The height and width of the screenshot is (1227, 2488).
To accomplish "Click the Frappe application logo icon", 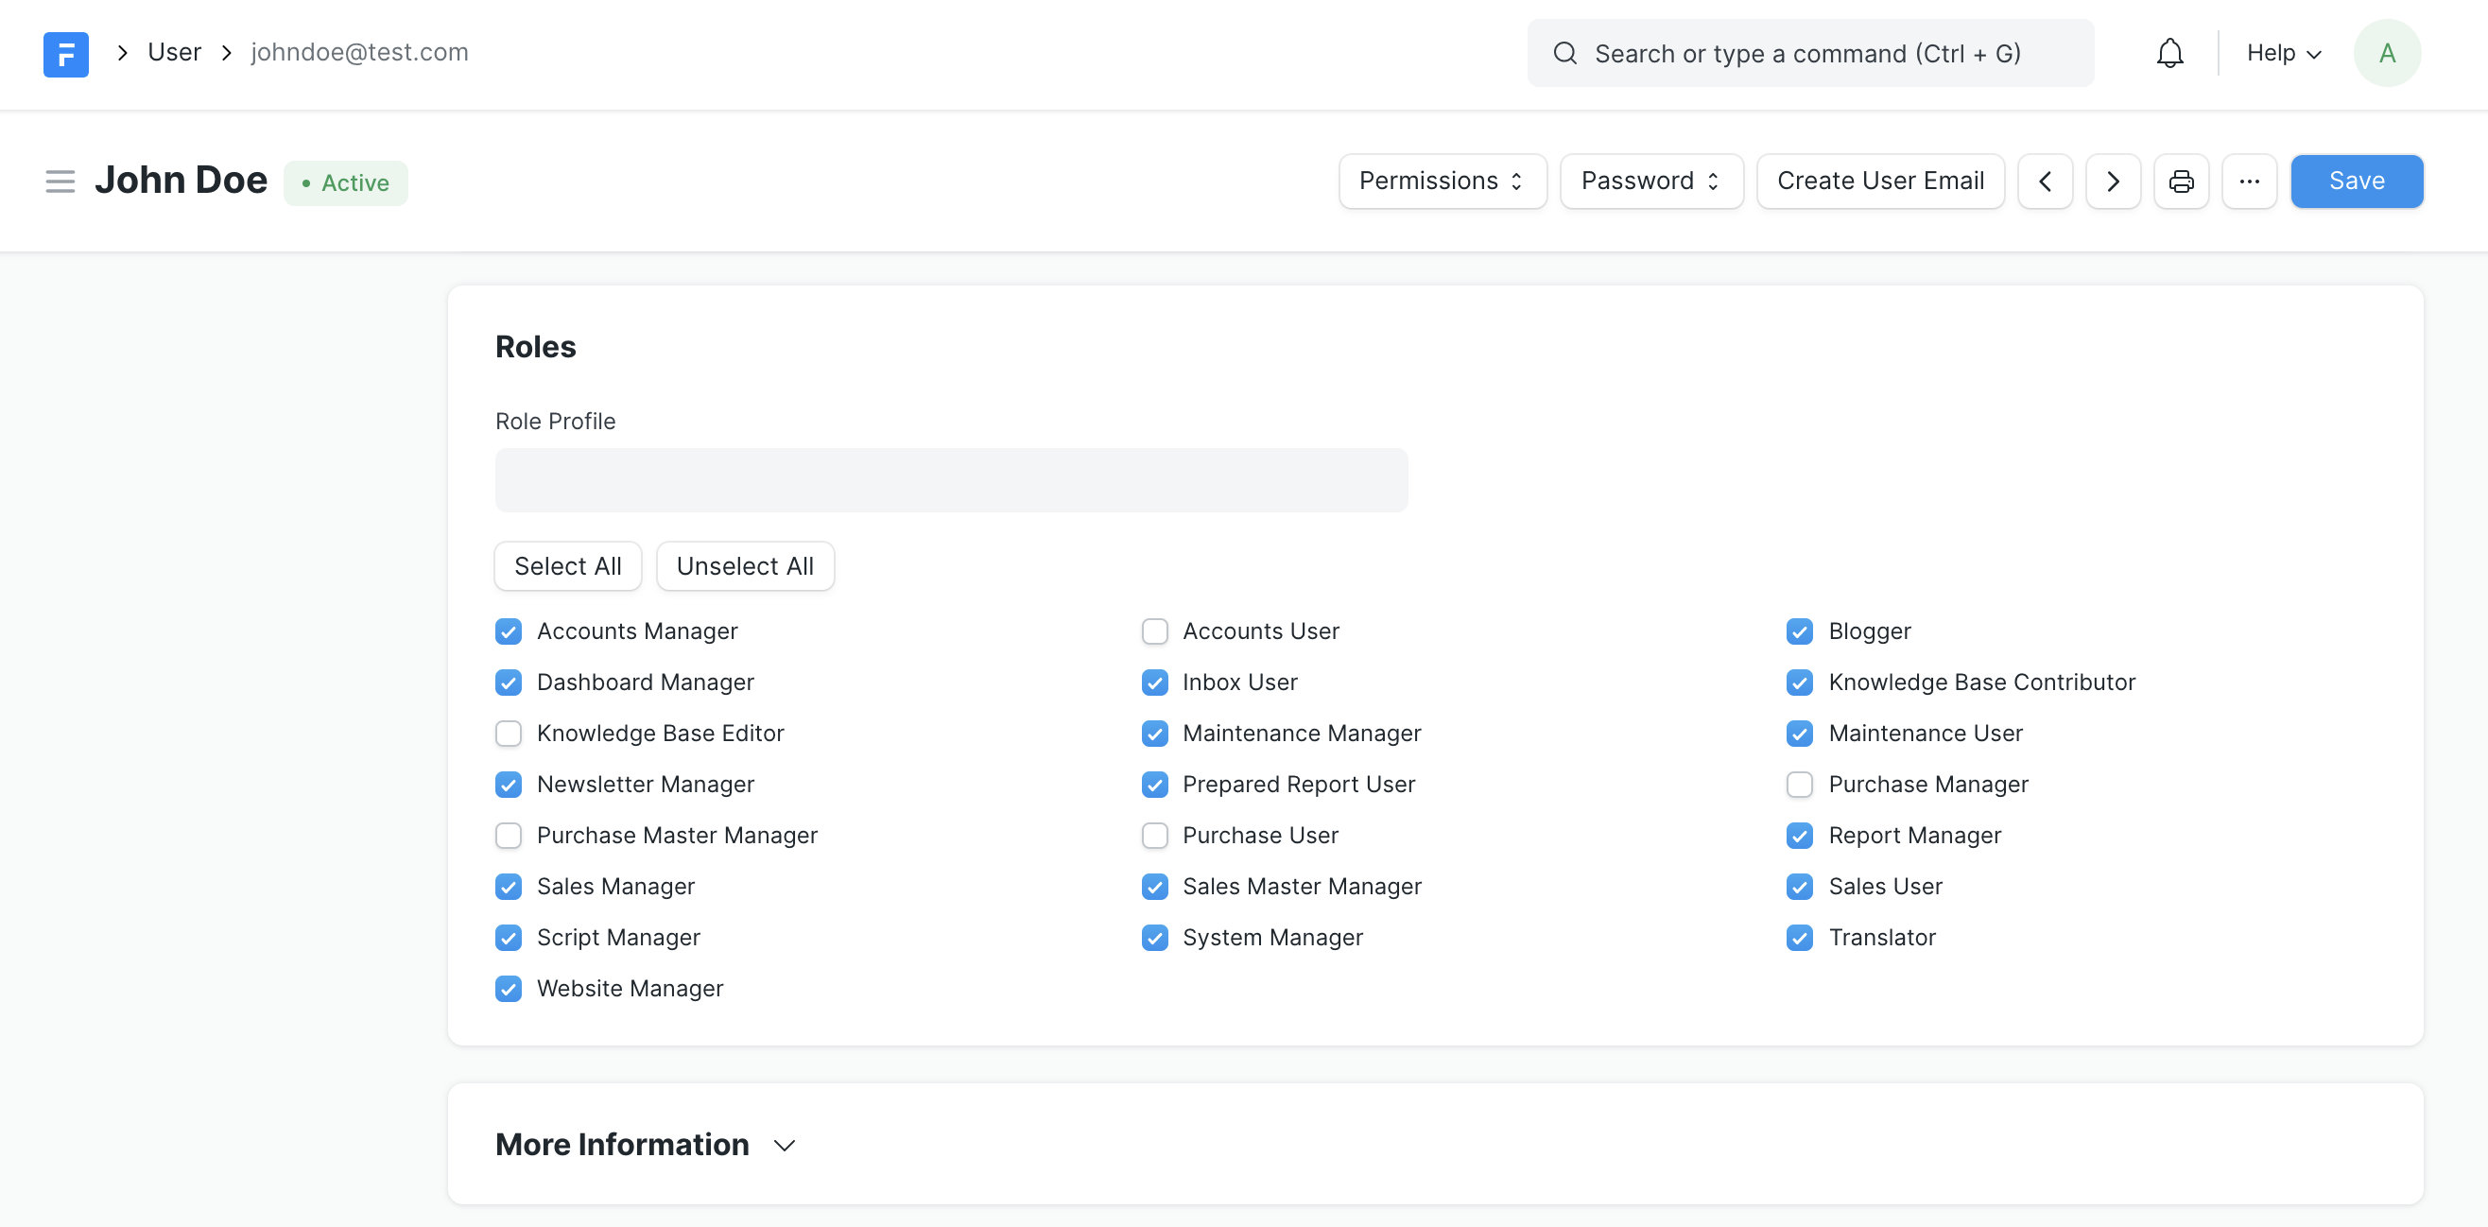I will pyautogui.click(x=66, y=52).
